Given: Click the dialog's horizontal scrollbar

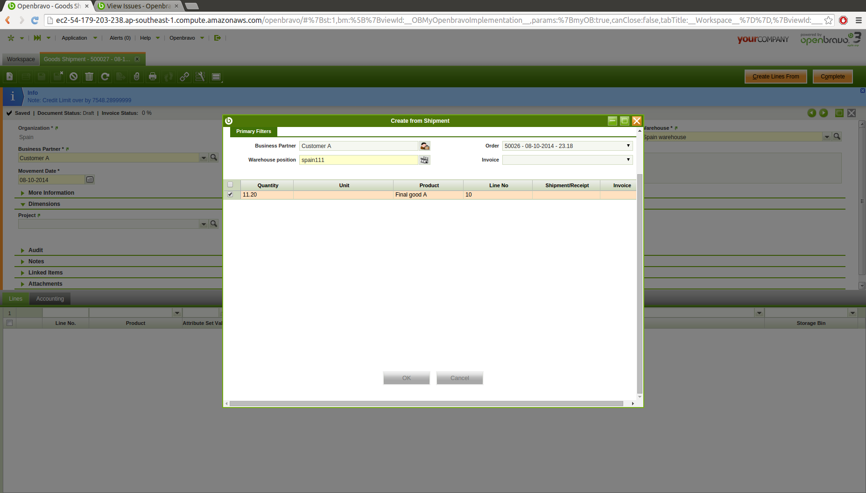Looking at the screenshot, I should tap(426, 403).
